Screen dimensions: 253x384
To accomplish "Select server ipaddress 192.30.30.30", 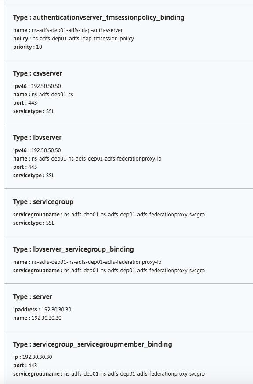I will [x=56, y=310].
